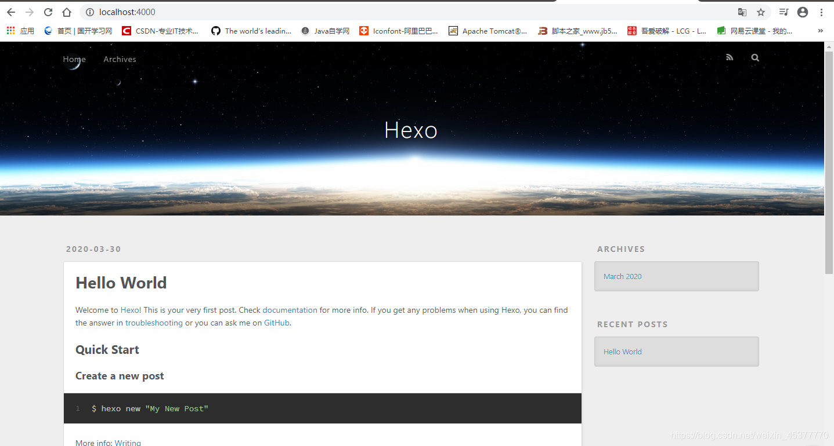Click the browser back arrow
Image resolution: width=834 pixels, height=446 pixels.
point(11,12)
